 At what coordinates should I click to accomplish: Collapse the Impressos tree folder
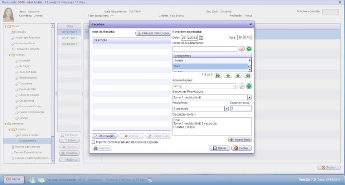pyautogui.click(x=5, y=124)
